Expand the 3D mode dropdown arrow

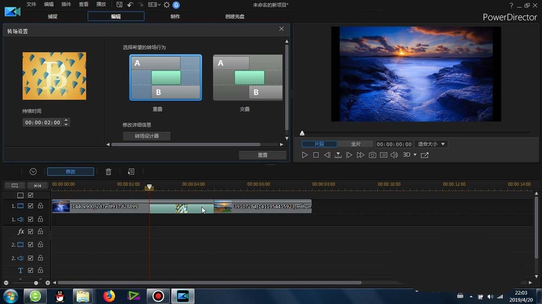coord(415,155)
